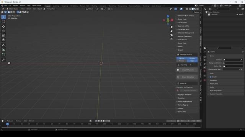The height and width of the screenshot is (137, 245).
Task: Click the blue Z axis gizmo handle
Action: 168,16
